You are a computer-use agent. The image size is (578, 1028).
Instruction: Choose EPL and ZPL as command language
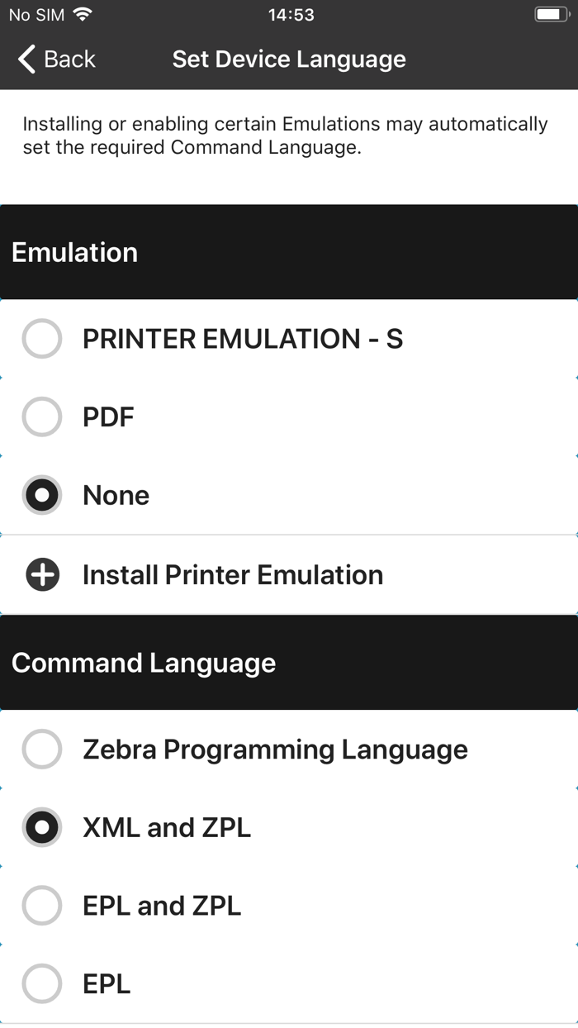(x=41, y=906)
